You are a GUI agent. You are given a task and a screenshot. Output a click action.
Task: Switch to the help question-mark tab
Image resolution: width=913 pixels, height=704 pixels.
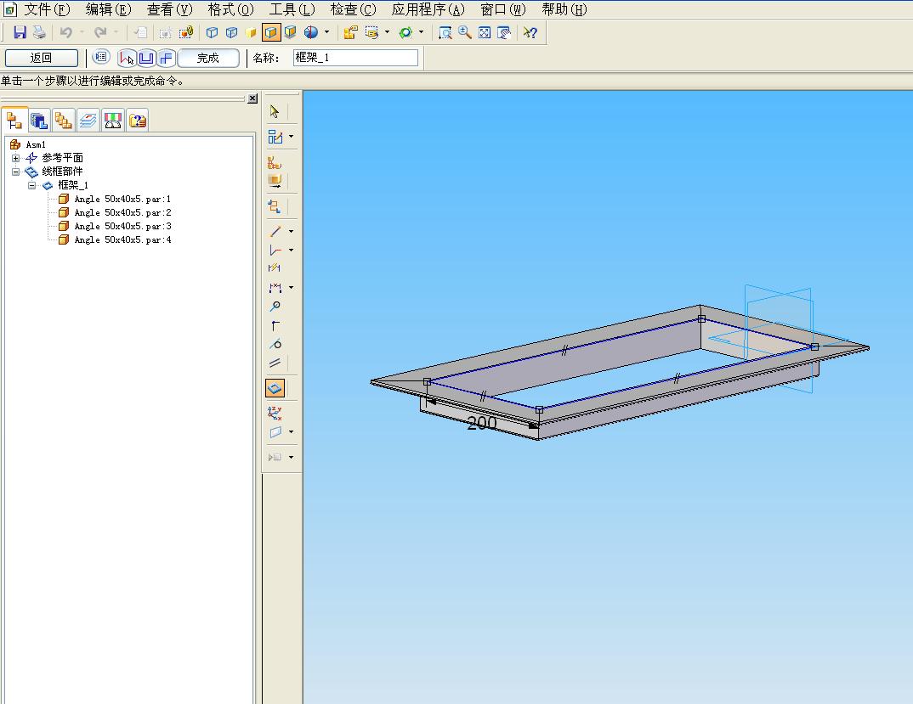coord(138,121)
